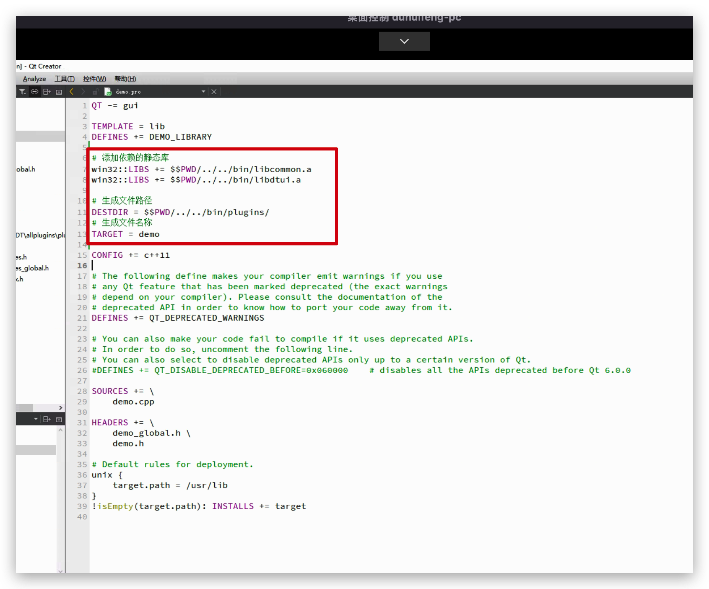Click the 'HEADERS += \' line

pyautogui.click(x=123, y=423)
